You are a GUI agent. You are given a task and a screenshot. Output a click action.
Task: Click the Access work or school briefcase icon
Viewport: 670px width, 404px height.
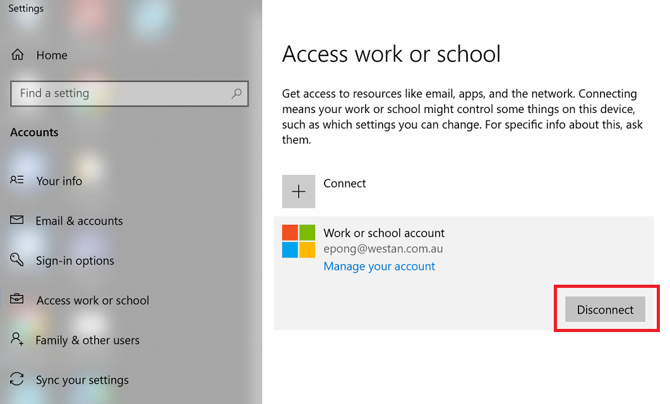(17, 300)
